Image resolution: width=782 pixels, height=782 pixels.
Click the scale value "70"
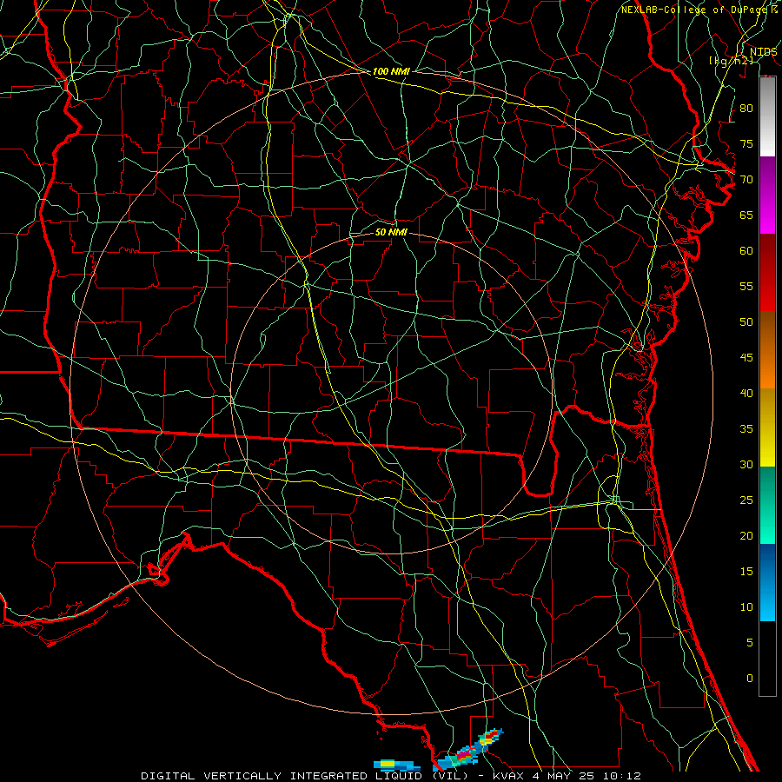pos(746,180)
